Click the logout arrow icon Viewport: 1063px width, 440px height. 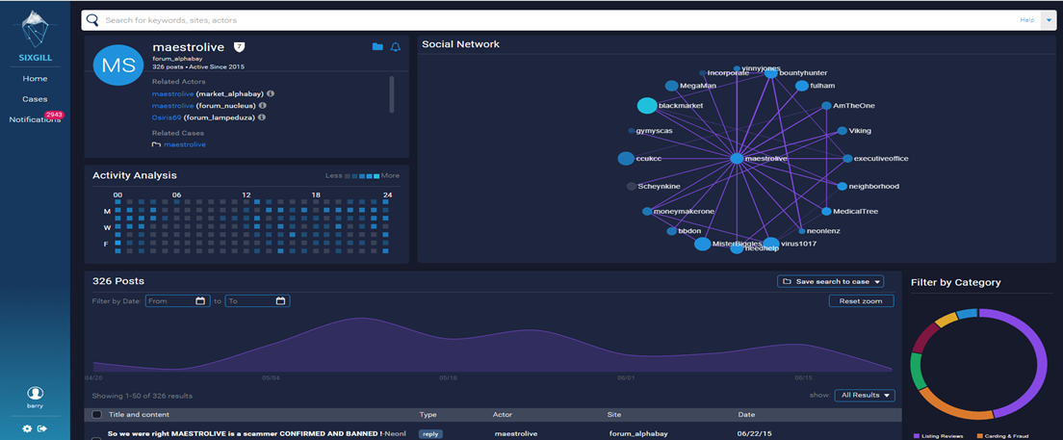pos(42,428)
